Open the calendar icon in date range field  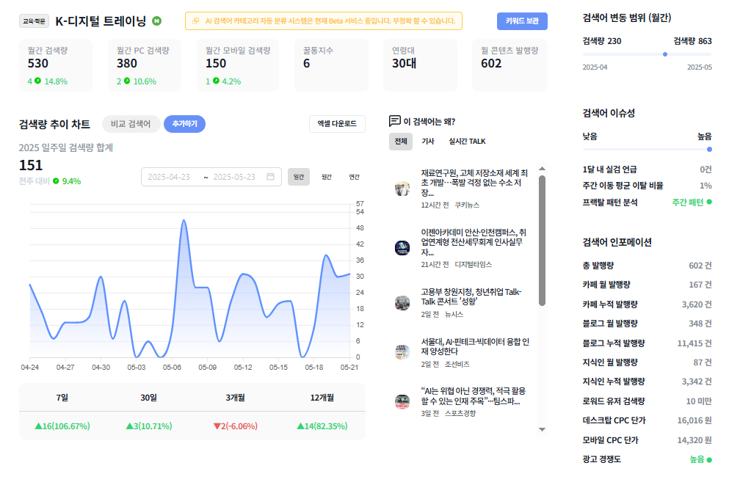tap(271, 177)
